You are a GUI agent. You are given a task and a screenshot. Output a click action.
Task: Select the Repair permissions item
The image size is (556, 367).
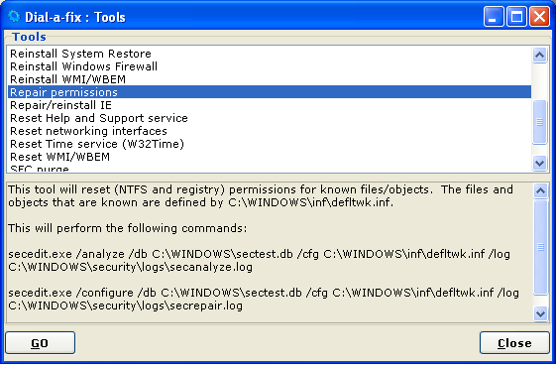pos(270,92)
